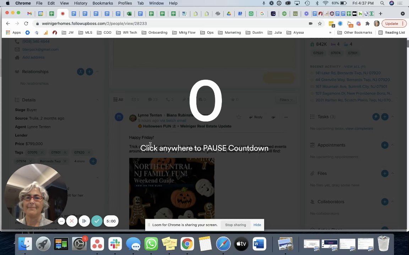Open the Apps bookmarks shortcut
The width and height of the screenshot is (409, 255).
pyautogui.click(x=13, y=33)
